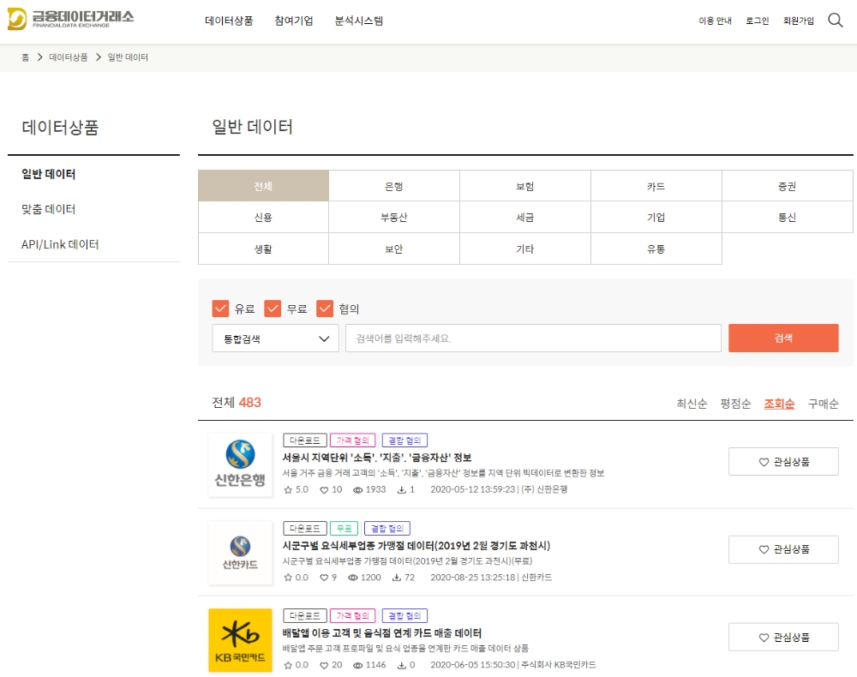Click 가격 협의 tag on Shinhan Bank item

tap(353, 440)
